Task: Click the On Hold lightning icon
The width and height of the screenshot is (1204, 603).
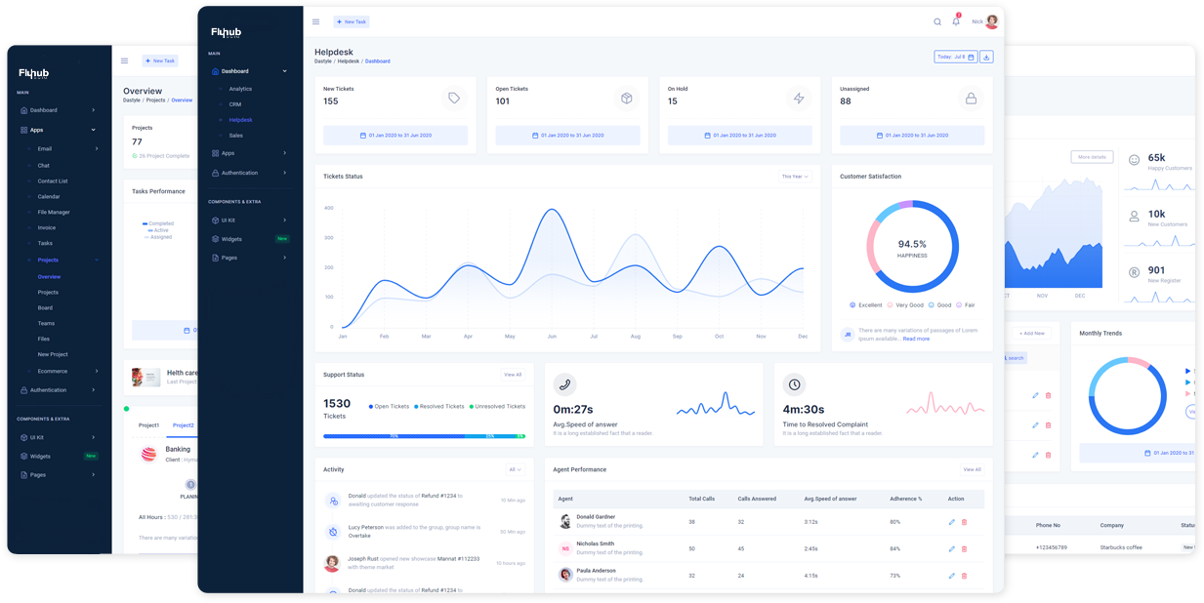Action: pyautogui.click(x=799, y=98)
